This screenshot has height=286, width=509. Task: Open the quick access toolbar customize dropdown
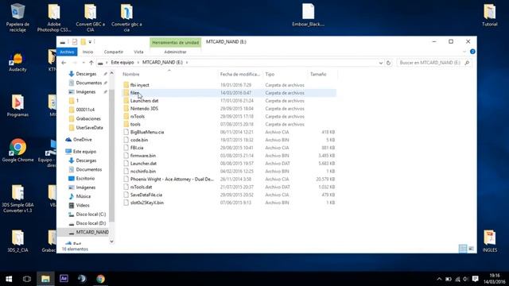pos(90,41)
